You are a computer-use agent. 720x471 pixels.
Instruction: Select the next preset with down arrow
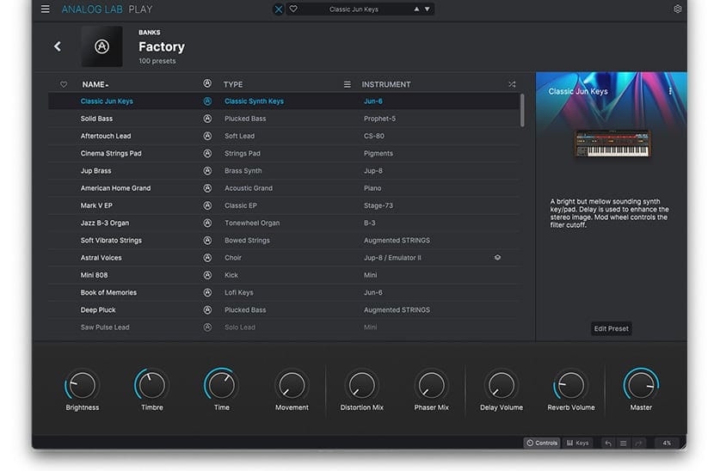(428, 9)
